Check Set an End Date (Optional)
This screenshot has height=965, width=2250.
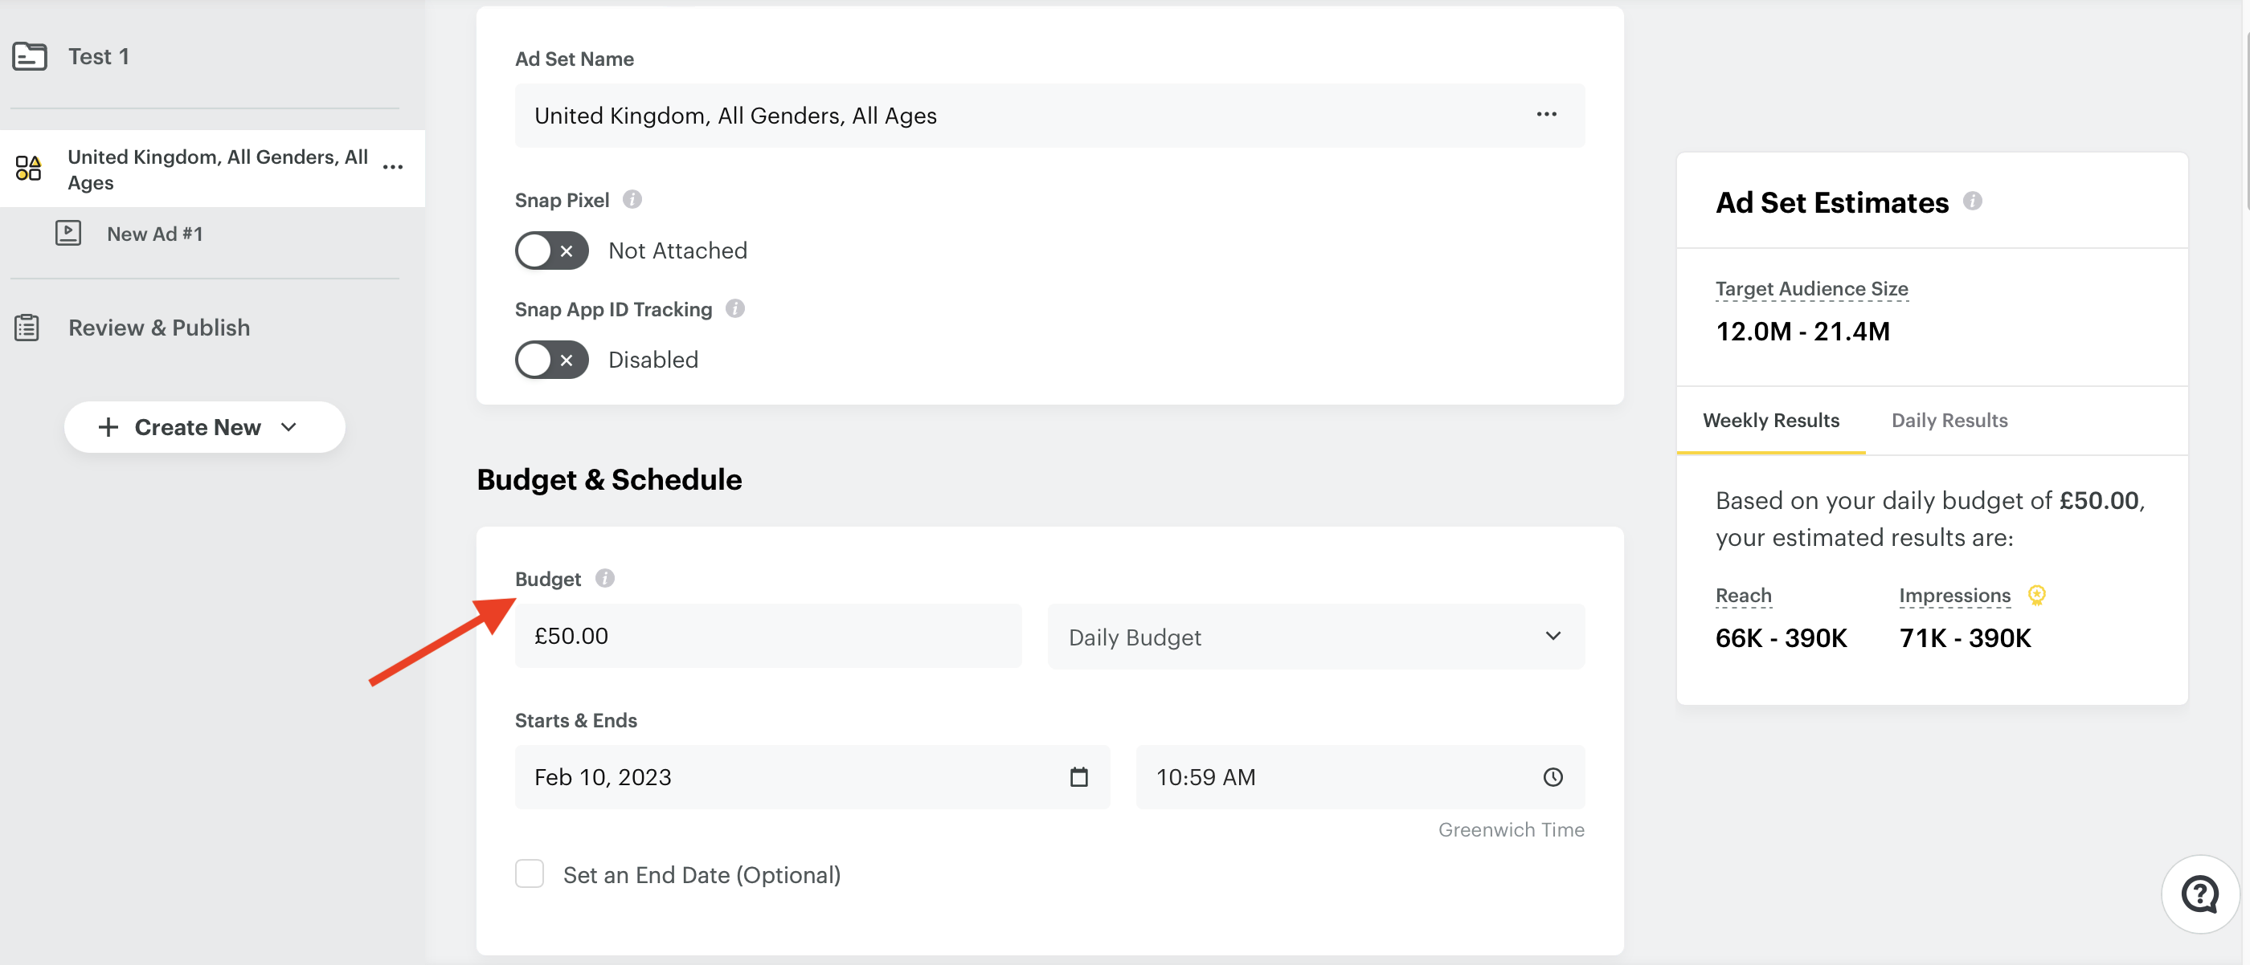tap(530, 873)
